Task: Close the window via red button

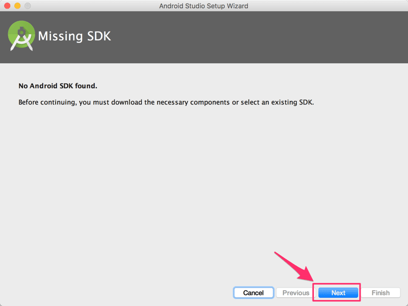Action: (7, 6)
